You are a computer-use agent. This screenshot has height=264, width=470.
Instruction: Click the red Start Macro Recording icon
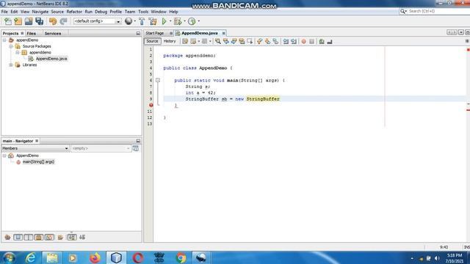303,41
